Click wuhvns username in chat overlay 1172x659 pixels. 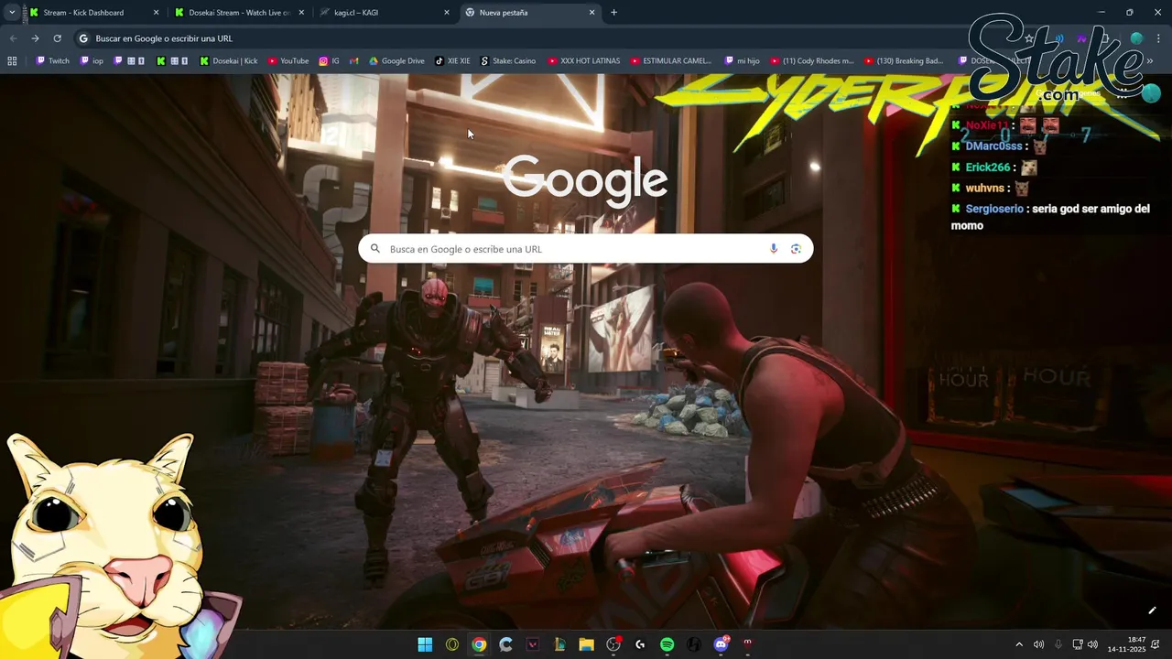(985, 189)
